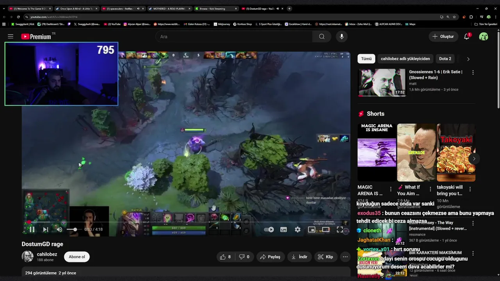Mute the video with speaker icon
The height and width of the screenshot is (281, 500).
[59, 229]
